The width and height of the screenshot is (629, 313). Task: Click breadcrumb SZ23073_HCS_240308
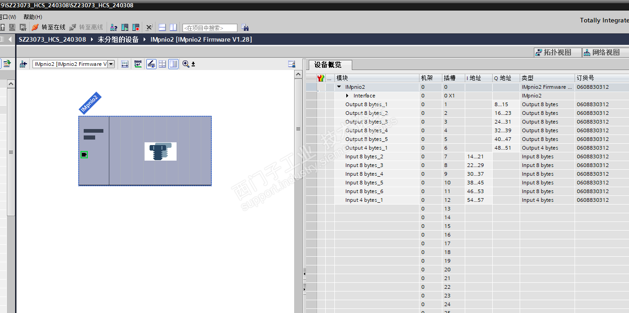tap(52, 39)
